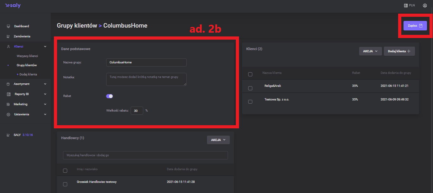433x193 pixels.
Task: Click the PLN currency icon
Action: [x=405, y=5]
